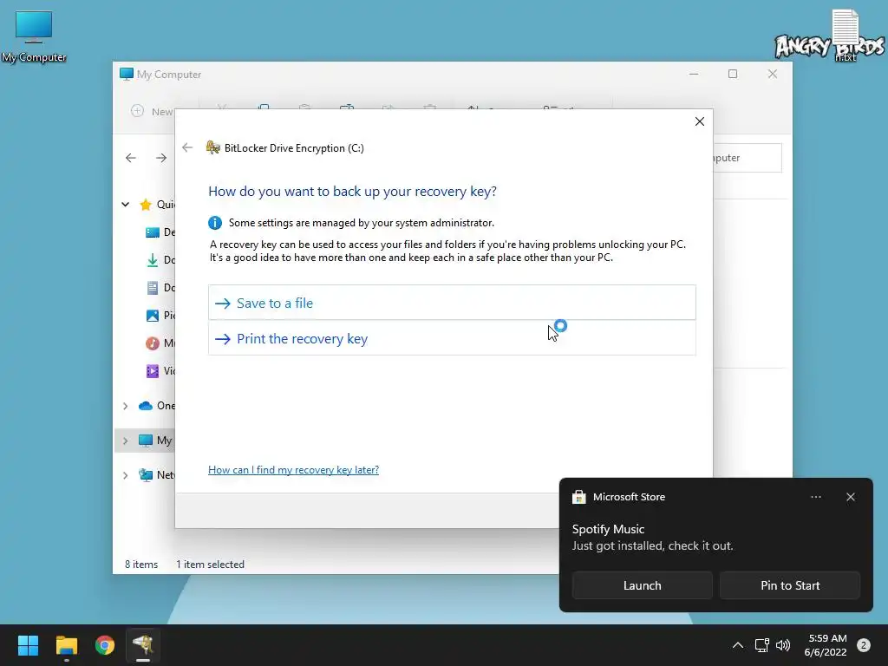The width and height of the screenshot is (888, 666).
Task: Click '8 items' in the status bar
Action: (141, 565)
